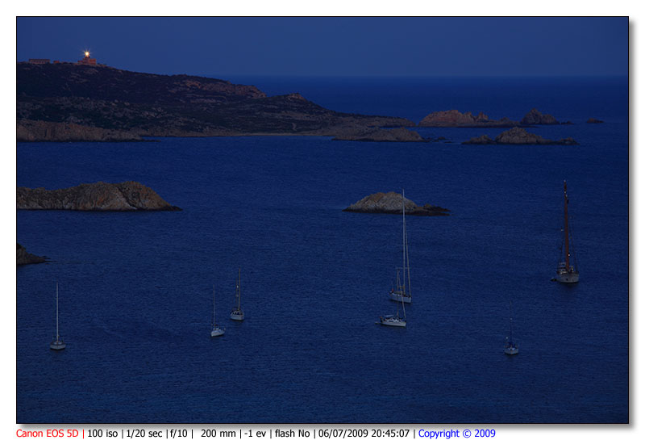Viewport: 645px width, 440px height.
Task: Click the 06/07/2009 20:45:07 timestamp
Action: [x=364, y=434]
